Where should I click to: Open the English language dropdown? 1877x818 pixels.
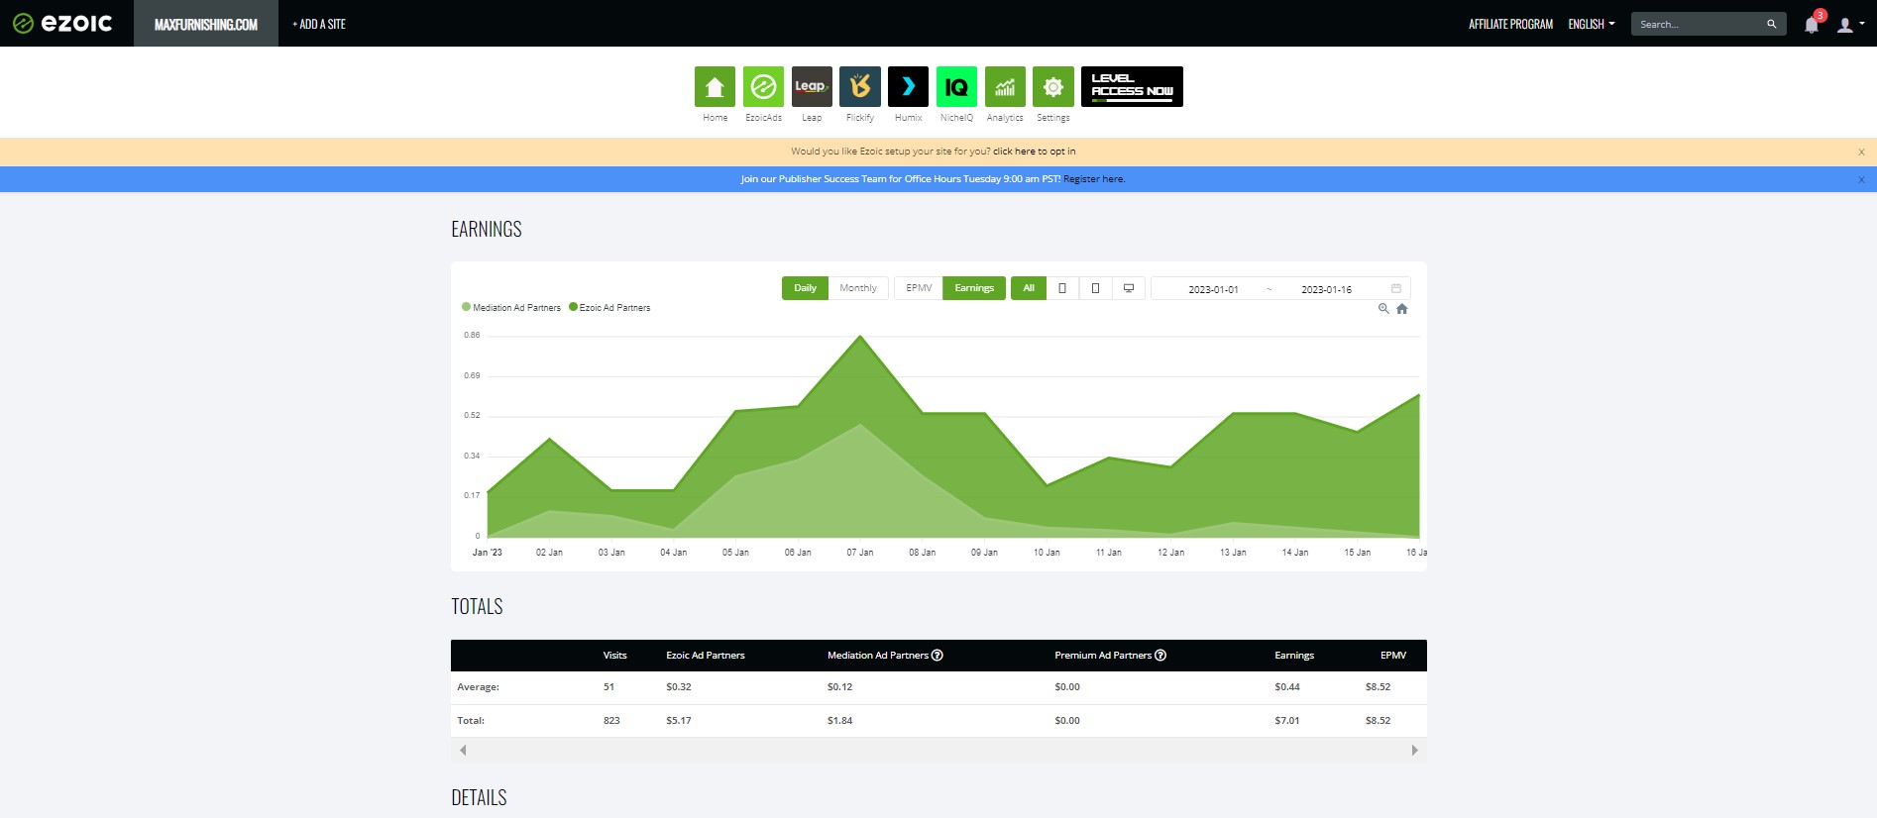click(x=1591, y=24)
